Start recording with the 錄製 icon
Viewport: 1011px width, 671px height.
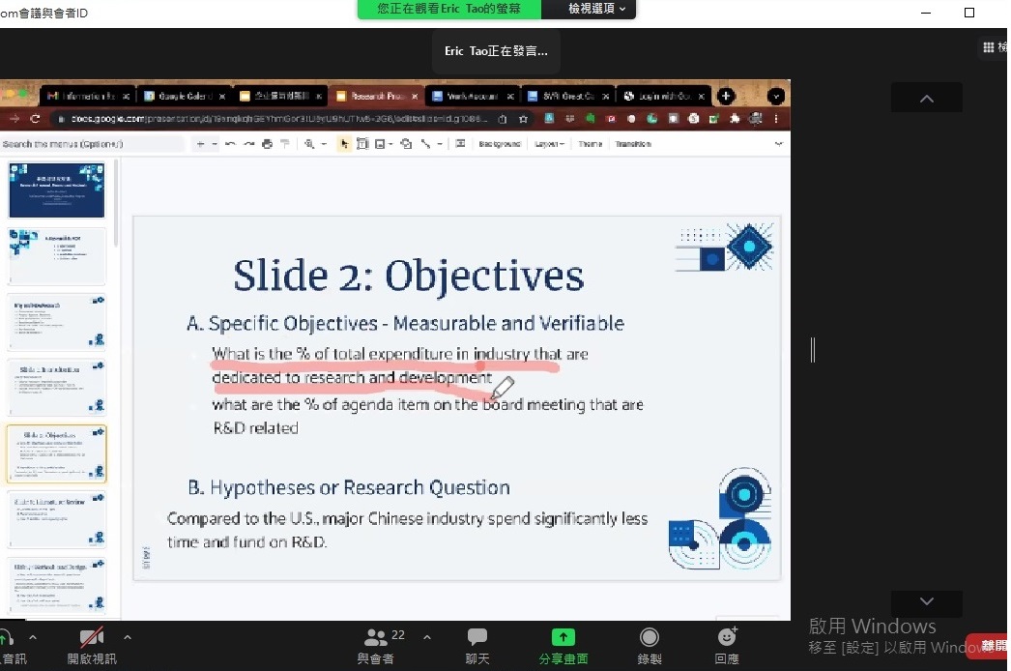point(650,645)
